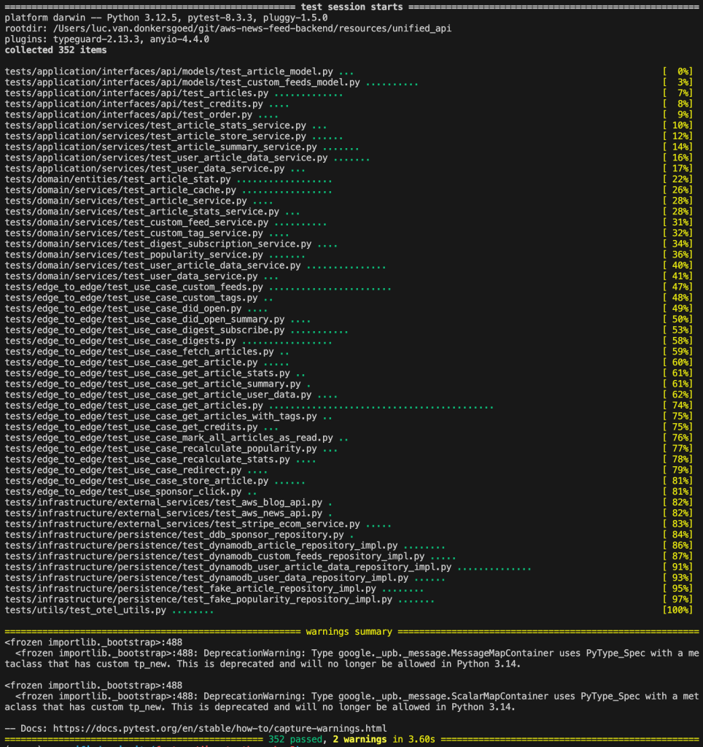The image size is (703, 747).
Task: Click the test_otel_utils.py file path
Action: pos(85,610)
